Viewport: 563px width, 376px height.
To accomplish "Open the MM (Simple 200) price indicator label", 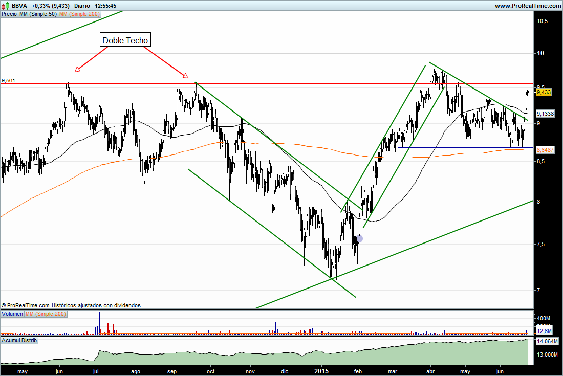I will tap(79, 14).
